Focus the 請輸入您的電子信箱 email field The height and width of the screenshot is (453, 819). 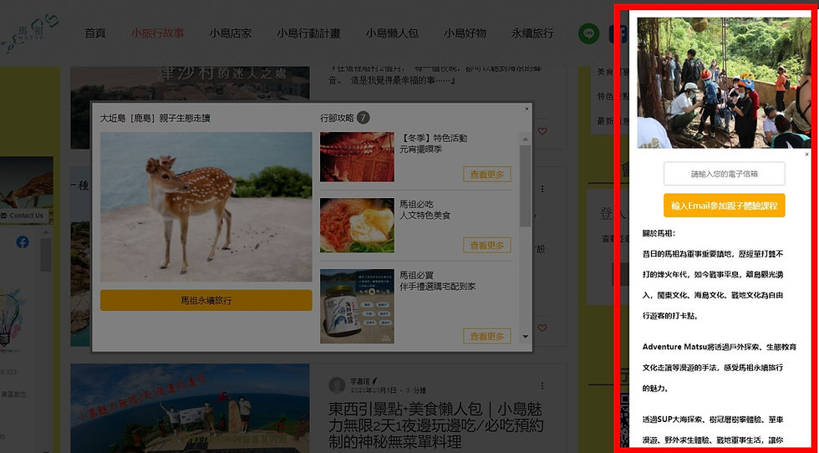tap(724, 174)
